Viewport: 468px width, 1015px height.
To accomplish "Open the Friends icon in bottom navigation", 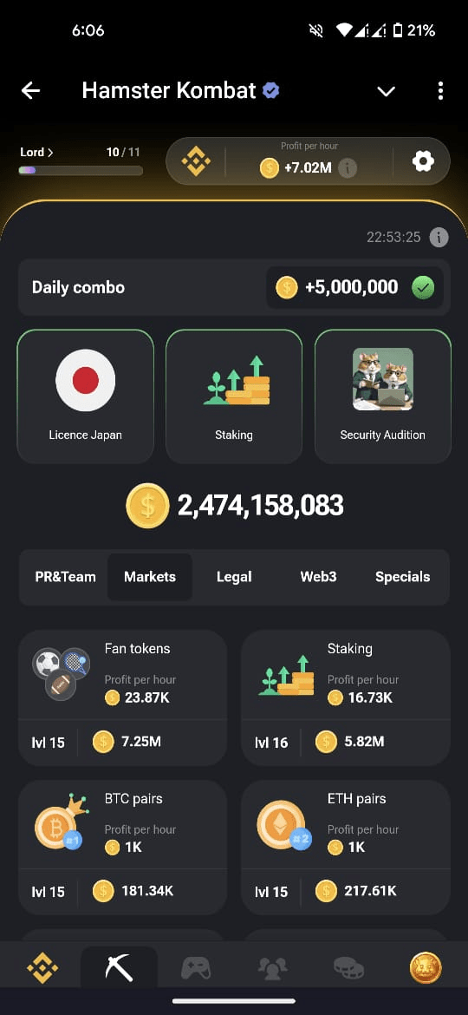I will (272, 968).
